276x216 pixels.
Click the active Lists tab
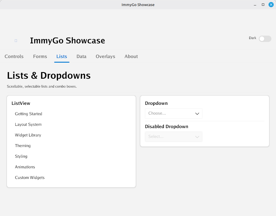(x=62, y=56)
